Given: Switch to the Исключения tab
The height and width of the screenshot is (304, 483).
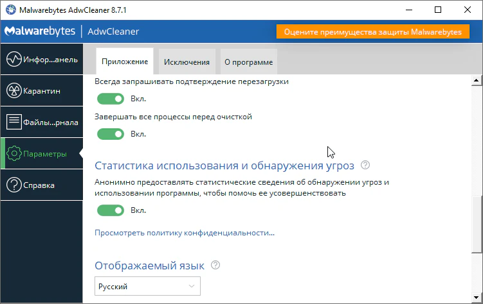Looking at the screenshot, I should 187,62.
